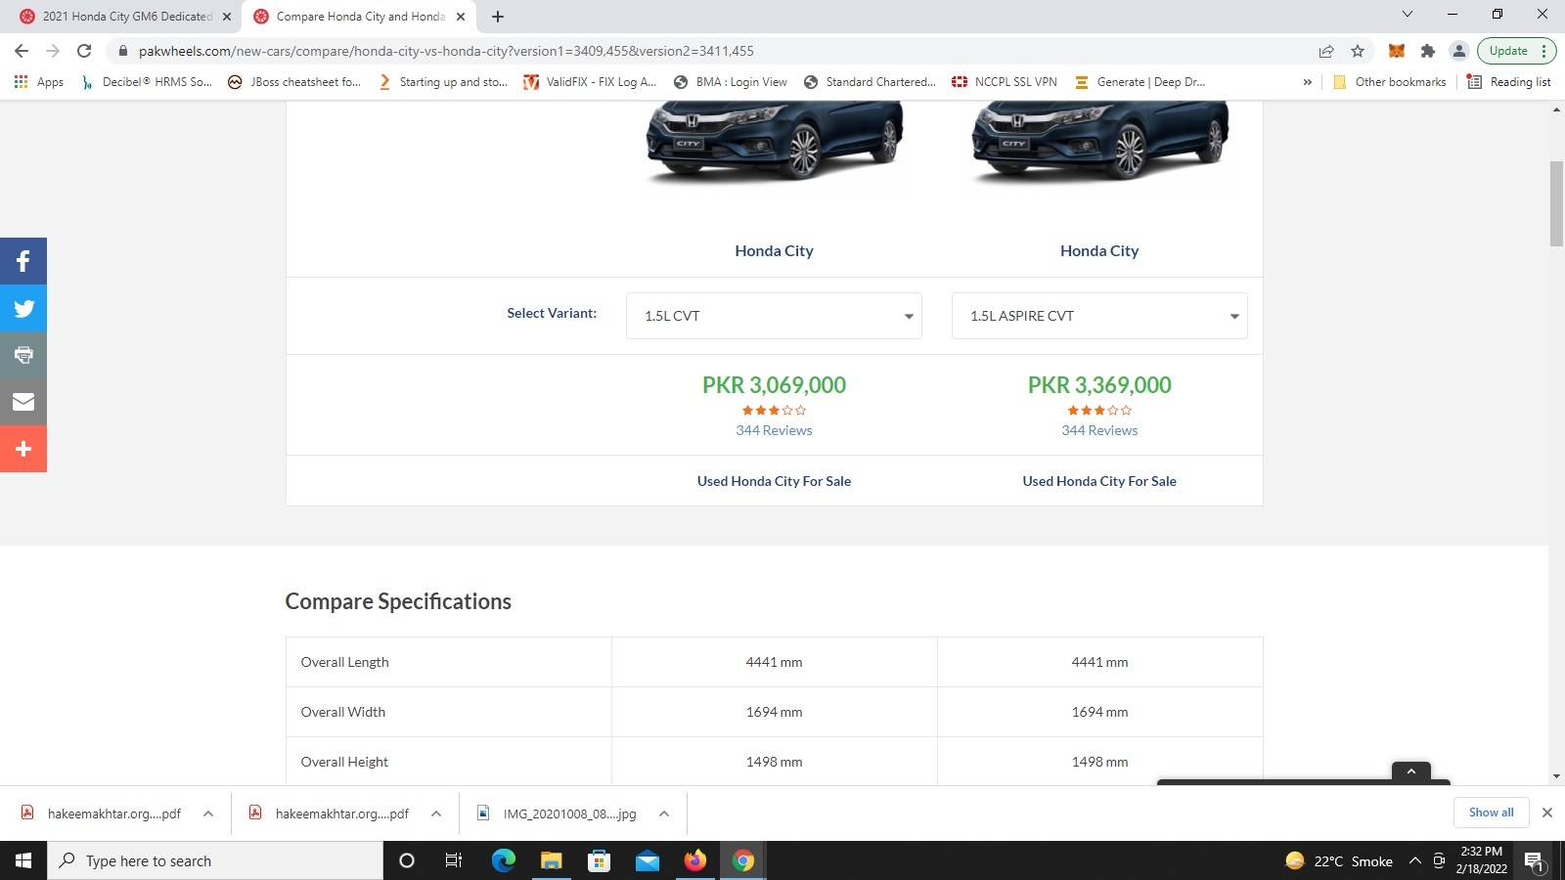The height and width of the screenshot is (880, 1565).
Task: Open the 1.5L CVT variant dropdown
Action: tap(774, 316)
